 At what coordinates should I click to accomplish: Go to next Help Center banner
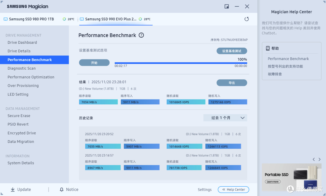click(x=320, y=160)
